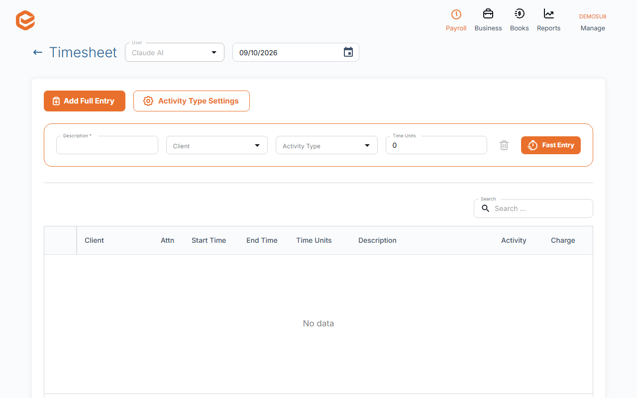Click the Activity column header
This screenshot has width=637, height=398.
click(514, 240)
